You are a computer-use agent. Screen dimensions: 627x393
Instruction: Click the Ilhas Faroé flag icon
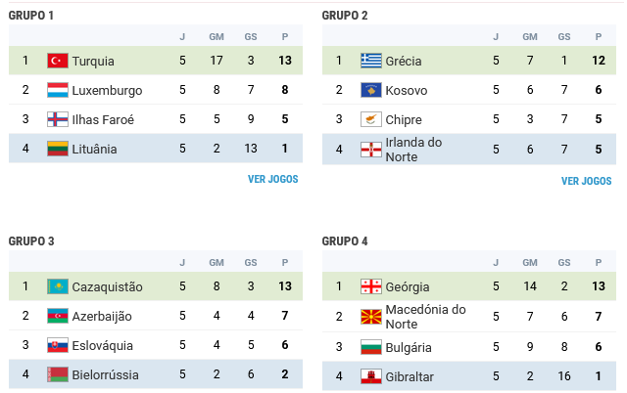click(x=58, y=119)
